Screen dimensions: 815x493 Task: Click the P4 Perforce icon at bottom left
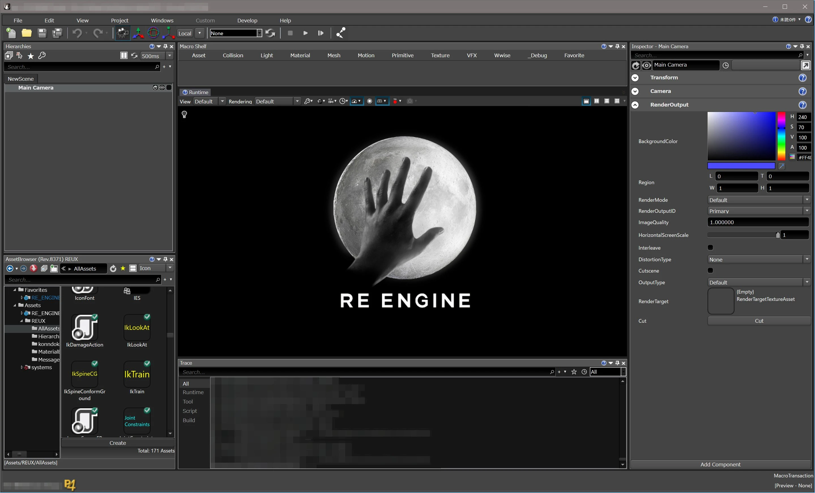point(70,485)
